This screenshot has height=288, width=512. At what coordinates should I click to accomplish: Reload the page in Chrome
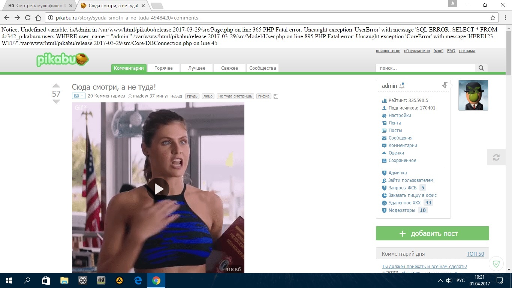pyautogui.click(x=27, y=18)
